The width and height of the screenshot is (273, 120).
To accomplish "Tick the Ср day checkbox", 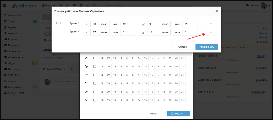I will [x=95, y=67].
